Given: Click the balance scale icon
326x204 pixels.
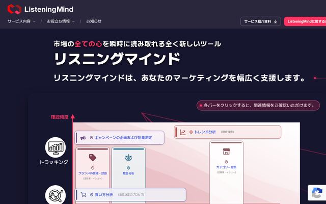Looking at the screenshot, I should pyautogui.click(x=128, y=158).
